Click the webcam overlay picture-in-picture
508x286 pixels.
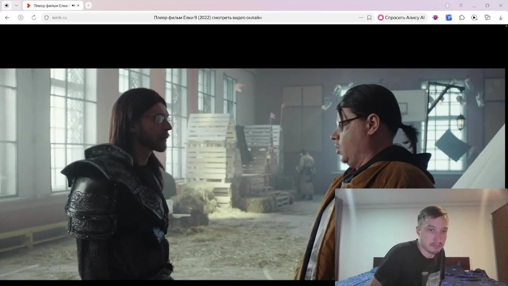pos(421,237)
